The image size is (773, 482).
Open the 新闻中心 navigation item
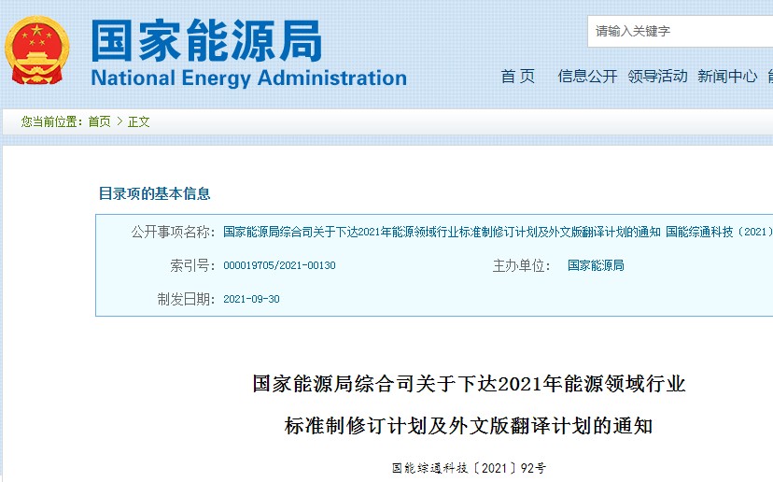pyautogui.click(x=727, y=76)
